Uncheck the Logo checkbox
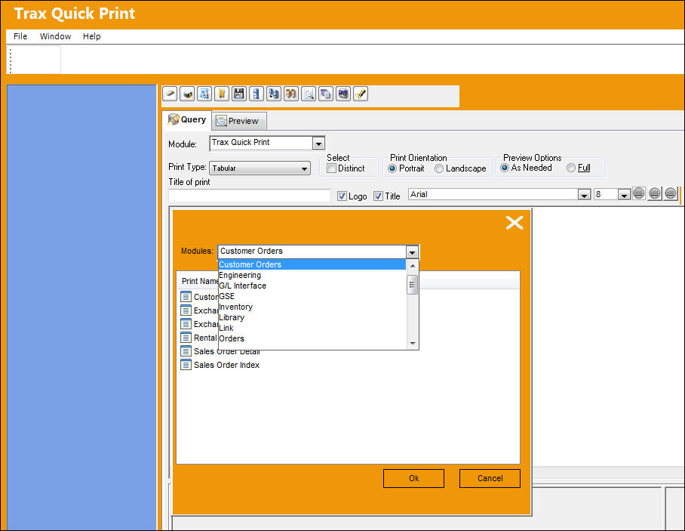 point(342,196)
